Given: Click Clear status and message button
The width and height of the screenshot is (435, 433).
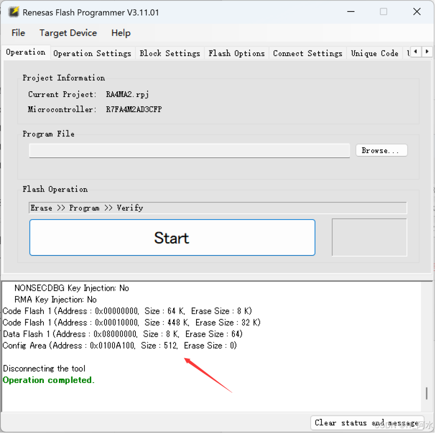Looking at the screenshot, I should coord(367,423).
